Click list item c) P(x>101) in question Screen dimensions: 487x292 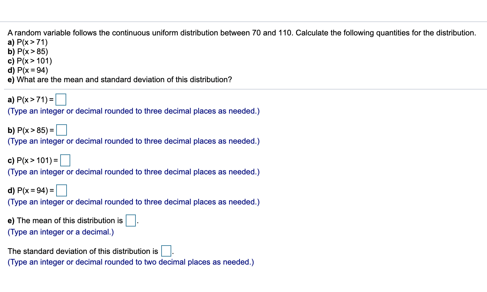[30, 61]
